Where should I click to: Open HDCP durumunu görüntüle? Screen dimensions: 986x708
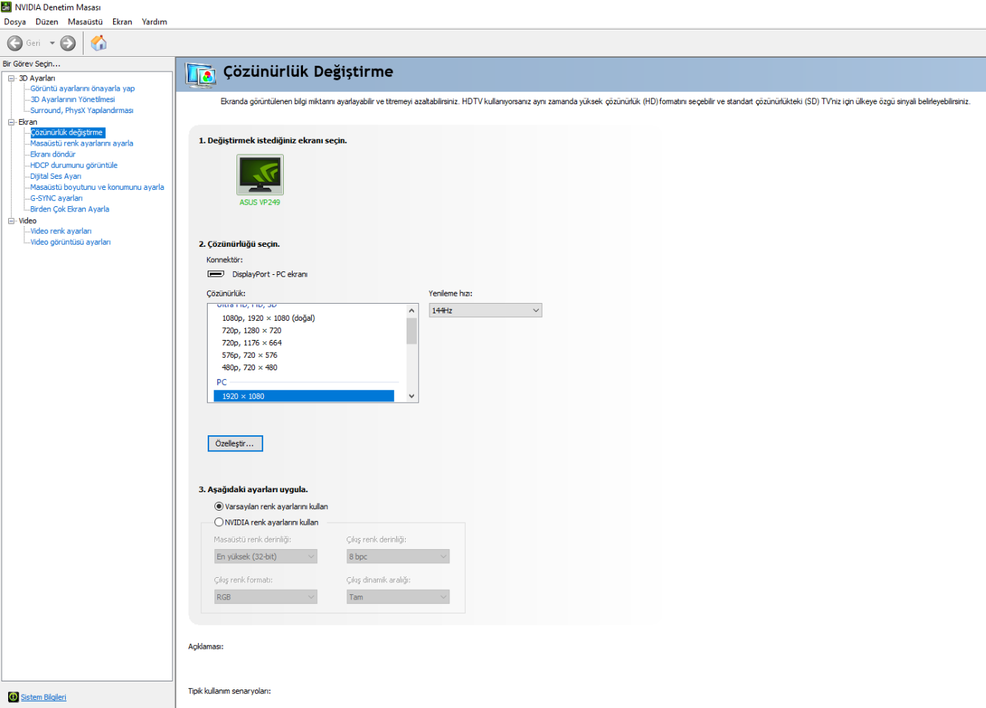tap(74, 166)
